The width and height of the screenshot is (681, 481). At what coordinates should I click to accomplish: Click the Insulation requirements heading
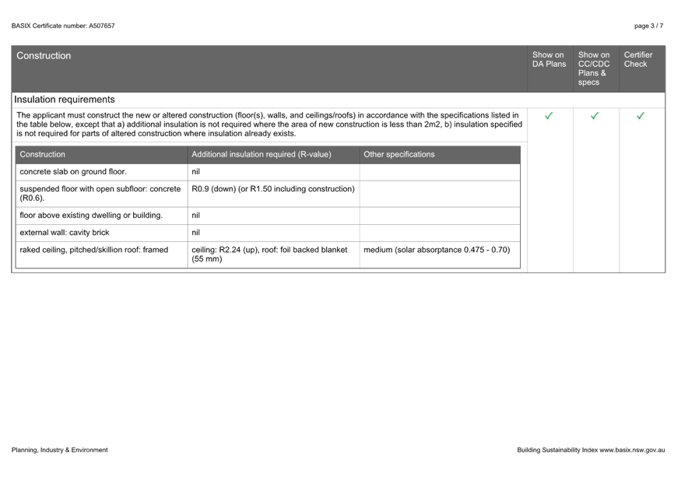tap(65, 100)
